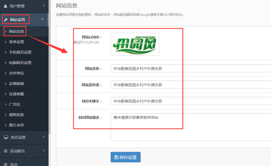
Task: Expand the 活动报名 chevron arrow
Action: point(43,150)
